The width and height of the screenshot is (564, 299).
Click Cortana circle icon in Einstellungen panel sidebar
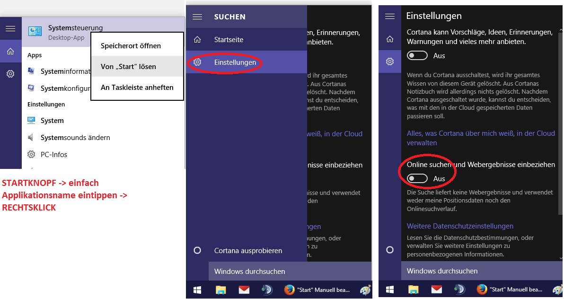[390, 250]
